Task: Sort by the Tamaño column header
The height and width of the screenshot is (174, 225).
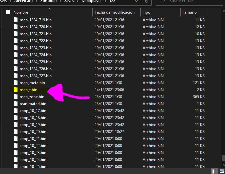Action: [x=189, y=12]
